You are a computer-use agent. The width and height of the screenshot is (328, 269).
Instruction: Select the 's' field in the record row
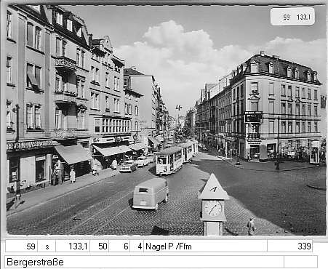click(47, 246)
